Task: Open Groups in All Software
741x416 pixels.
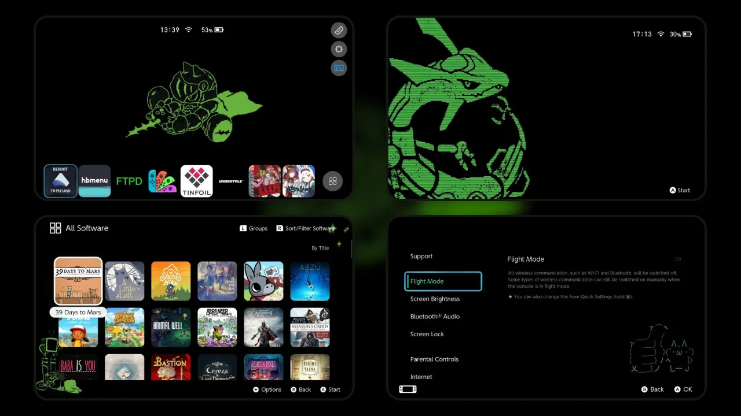Action: click(254, 228)
